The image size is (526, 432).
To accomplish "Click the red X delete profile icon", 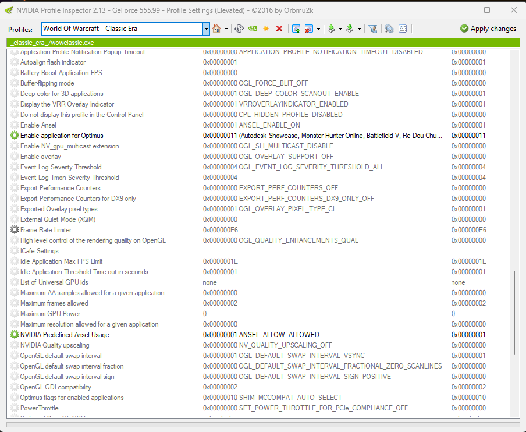I will tap(279, 29).
